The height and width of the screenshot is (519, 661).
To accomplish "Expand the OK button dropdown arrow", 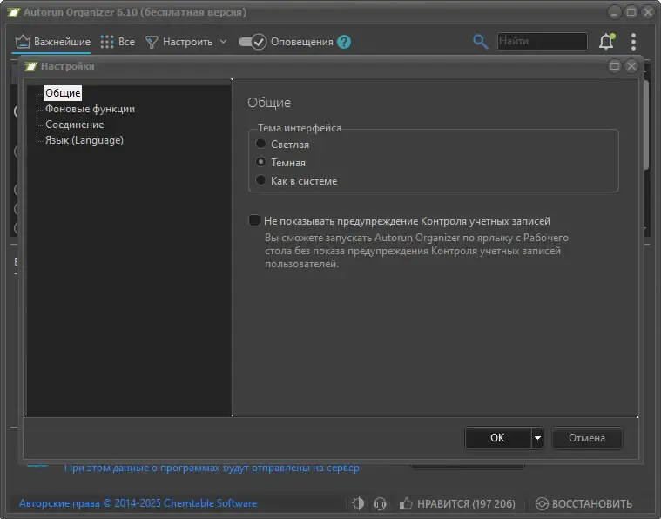I will (537, 438).
